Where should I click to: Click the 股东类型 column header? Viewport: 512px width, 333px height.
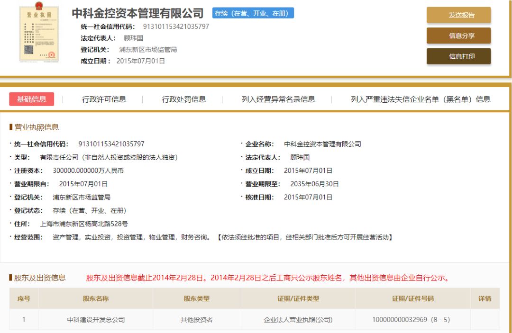197,298
